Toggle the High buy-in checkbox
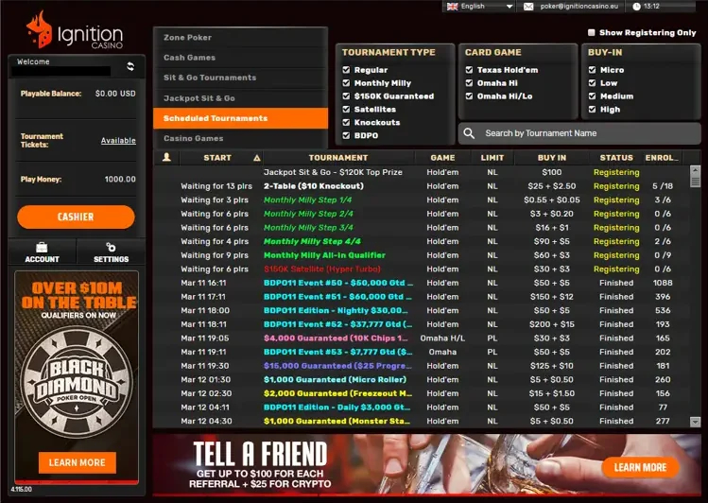This screenshot has height=503, width=708. coord(592,109)
